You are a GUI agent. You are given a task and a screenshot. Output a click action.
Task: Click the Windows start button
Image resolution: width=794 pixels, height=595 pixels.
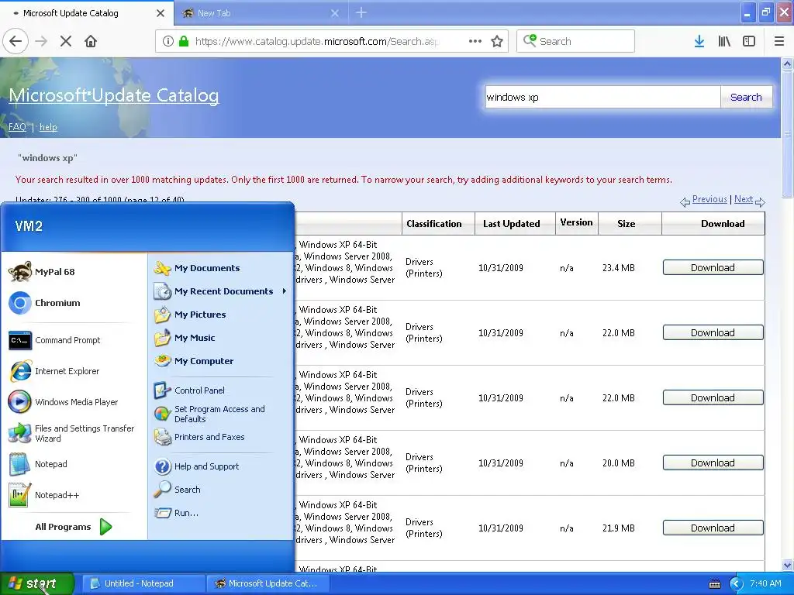click(x=36, y=583)
